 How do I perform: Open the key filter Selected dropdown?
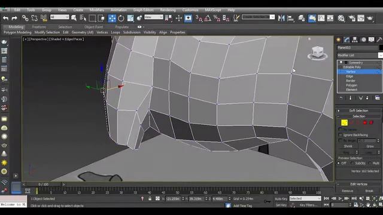[305, 198]
